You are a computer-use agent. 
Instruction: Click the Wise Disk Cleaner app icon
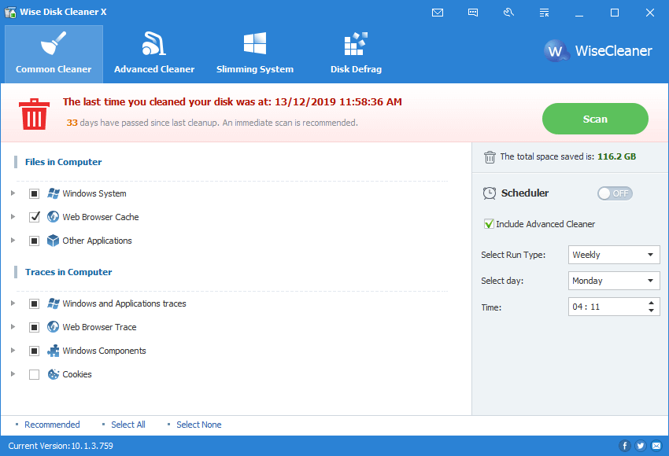point(10,13)
